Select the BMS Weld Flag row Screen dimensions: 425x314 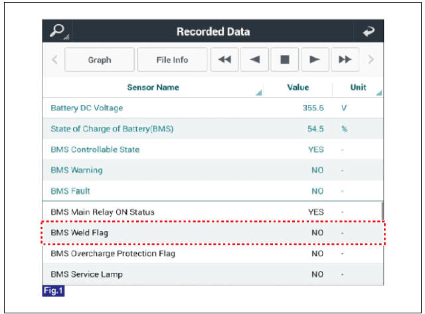[213, 233]
